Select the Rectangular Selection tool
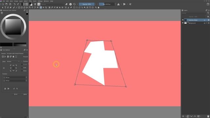This screenshot has height=118, width=210. click(74, 8)
